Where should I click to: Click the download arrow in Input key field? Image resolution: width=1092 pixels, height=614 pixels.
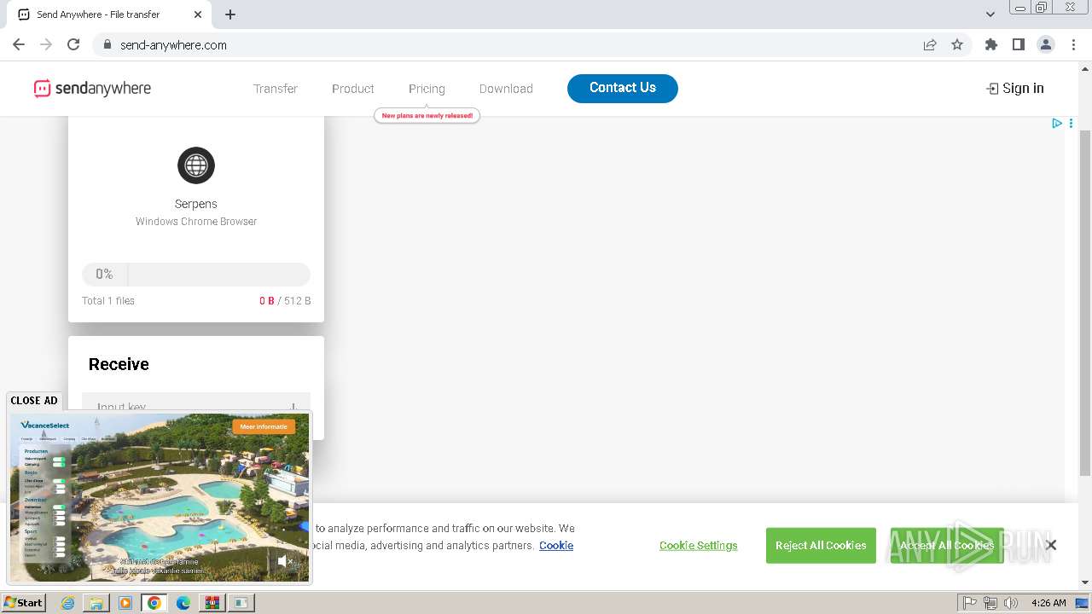pyautogui.click(x=293, y=407)
